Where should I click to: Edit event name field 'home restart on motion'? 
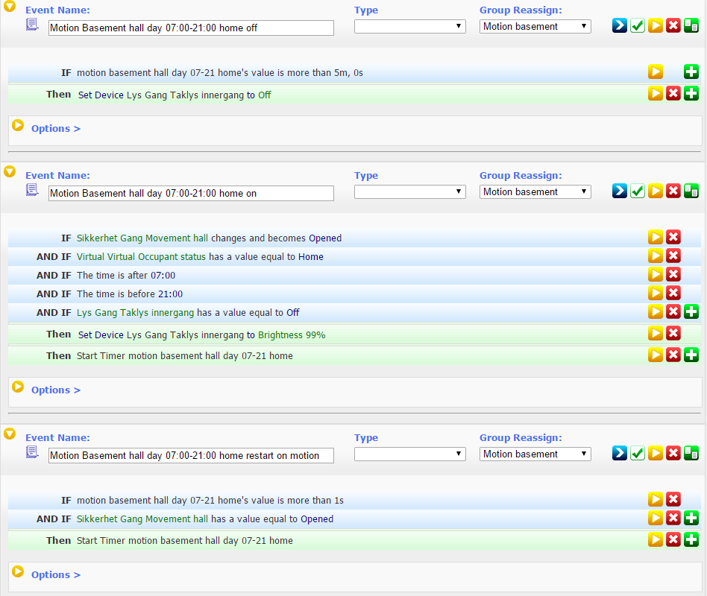tap(191, 455)
